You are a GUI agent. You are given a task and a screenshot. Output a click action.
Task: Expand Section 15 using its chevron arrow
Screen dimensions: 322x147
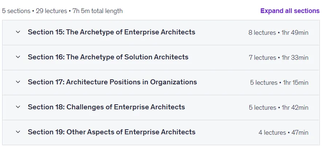pyautogui.click(x=18, y=32)
